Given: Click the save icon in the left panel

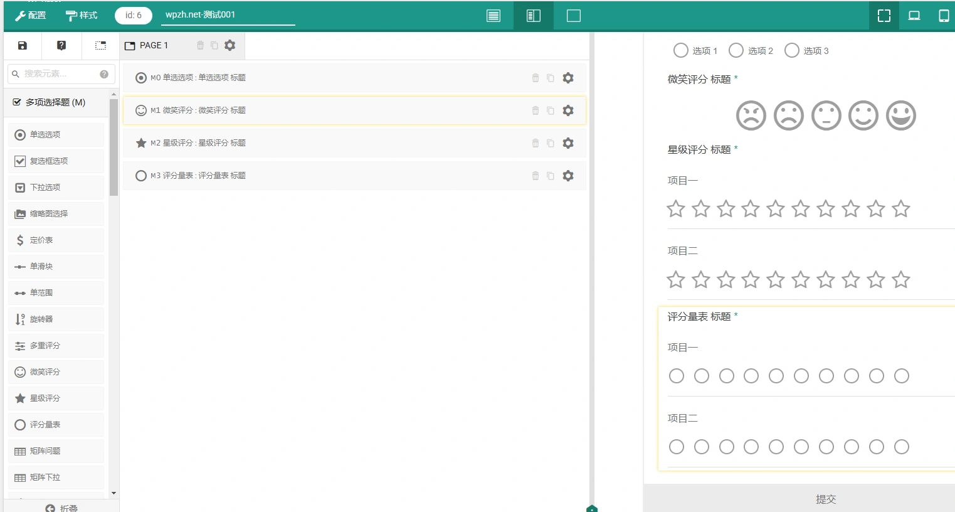Looking at the screenshot, I should click(x=22, y=45).
